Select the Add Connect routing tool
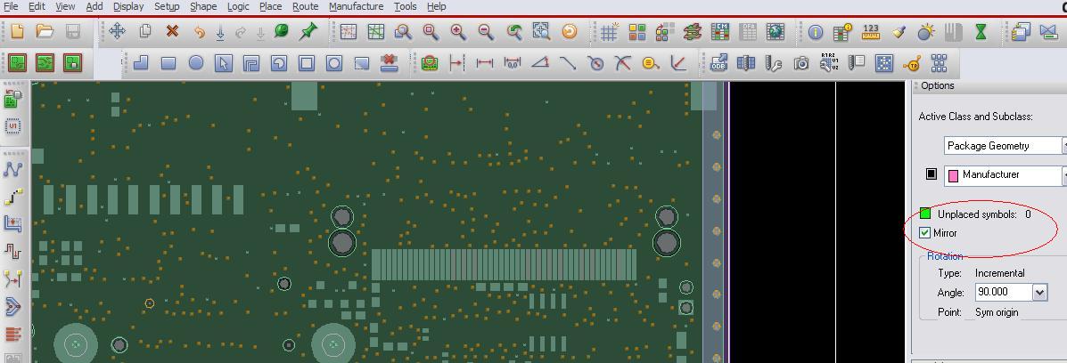The image size is (1067, 363). [13, 168]
